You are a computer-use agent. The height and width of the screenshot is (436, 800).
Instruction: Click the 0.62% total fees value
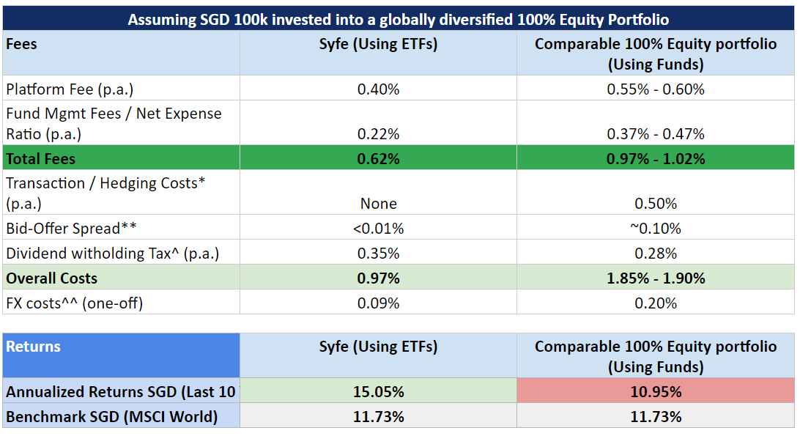coord(378,158)
